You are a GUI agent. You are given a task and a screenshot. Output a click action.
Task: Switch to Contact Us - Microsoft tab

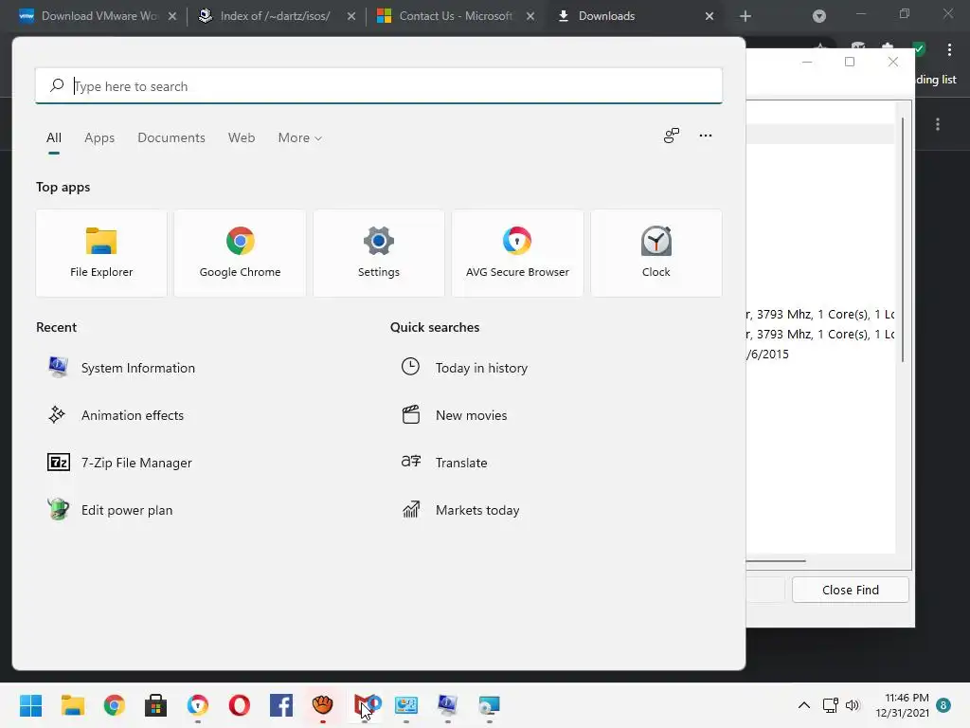point(455,16)
